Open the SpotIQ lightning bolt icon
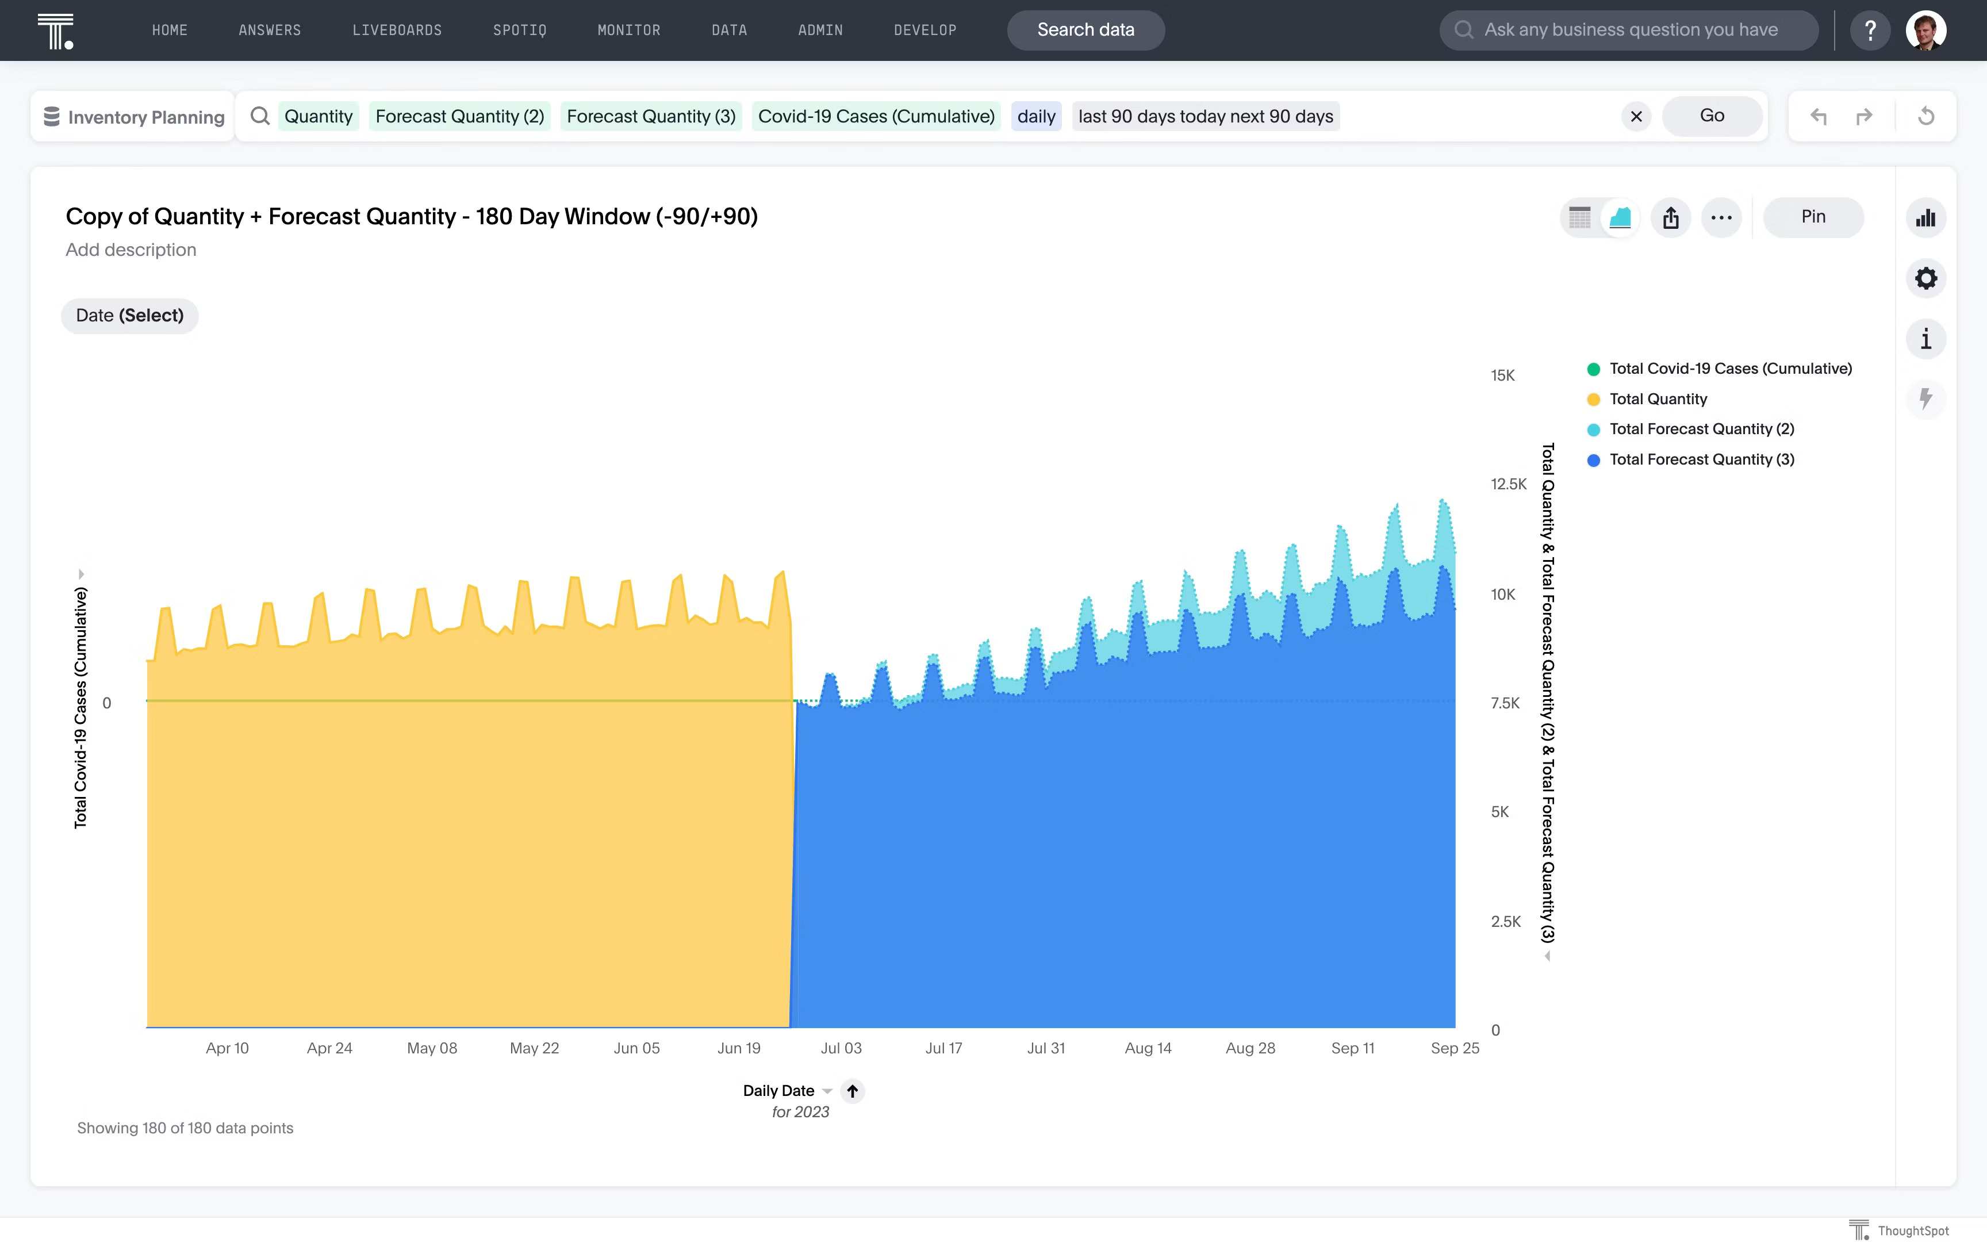This screenshot has height=1242, width=1987. (1926, 399)
